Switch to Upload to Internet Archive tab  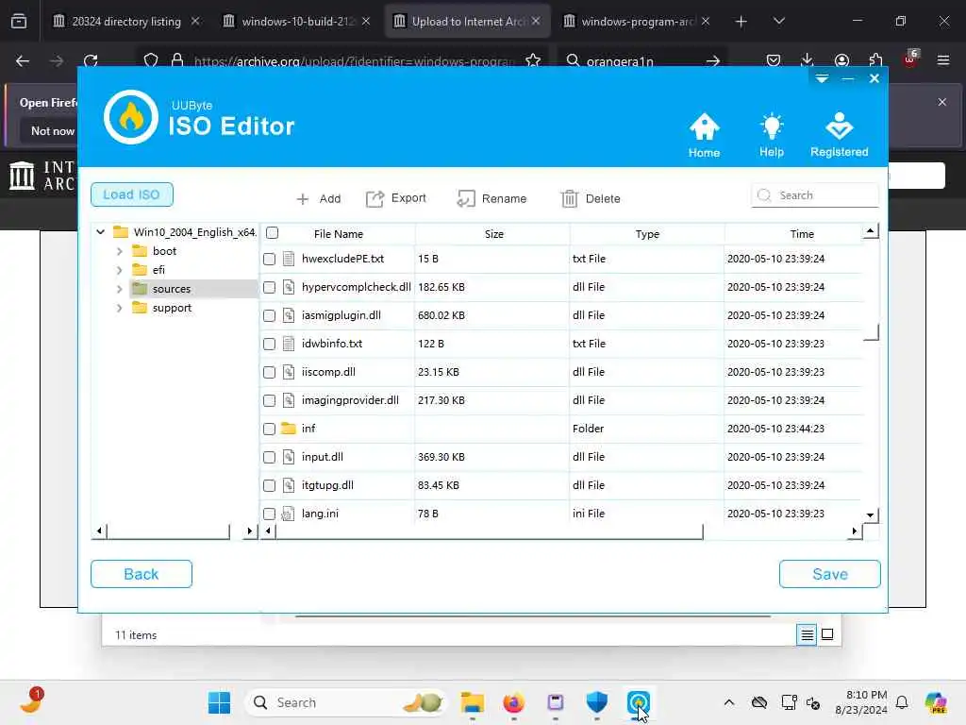(x=467, y=22)
